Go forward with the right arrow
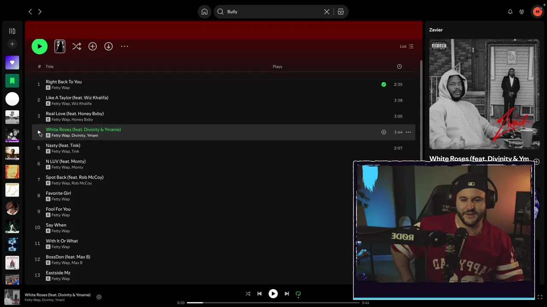The image size is (547, 307). (x=40, y=12)
